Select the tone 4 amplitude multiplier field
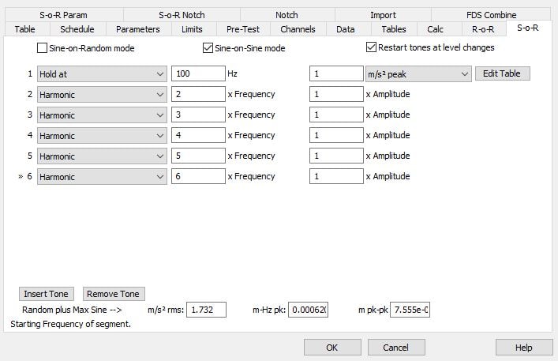 tap(336, 135)
